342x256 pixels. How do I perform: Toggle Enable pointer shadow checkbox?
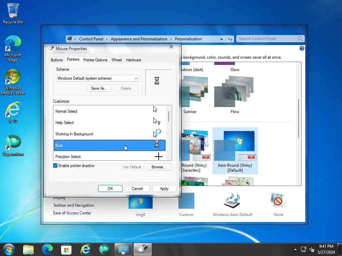coord(55,166)
